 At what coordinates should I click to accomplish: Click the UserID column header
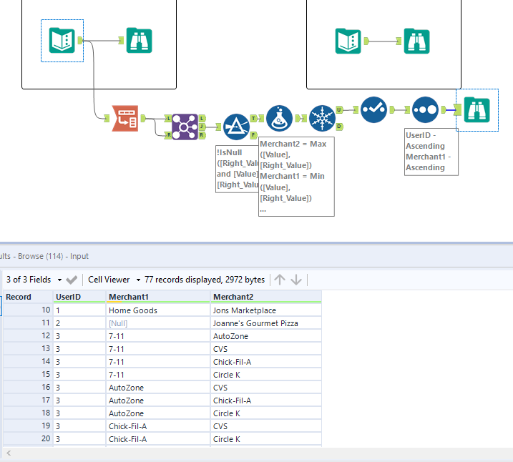[79, 297]
